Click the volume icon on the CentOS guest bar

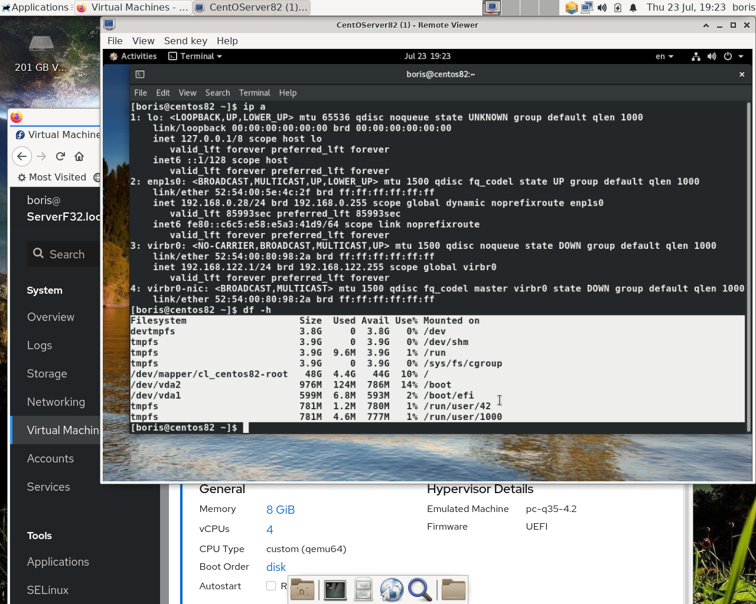click(x=712, y=56)
